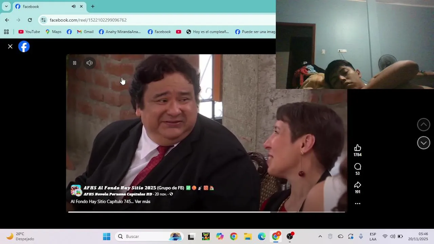Image resolution: width=434 pixels, height=244 pixels.
Task: Go to next reel with down chevron
Action: pos(423,143)
